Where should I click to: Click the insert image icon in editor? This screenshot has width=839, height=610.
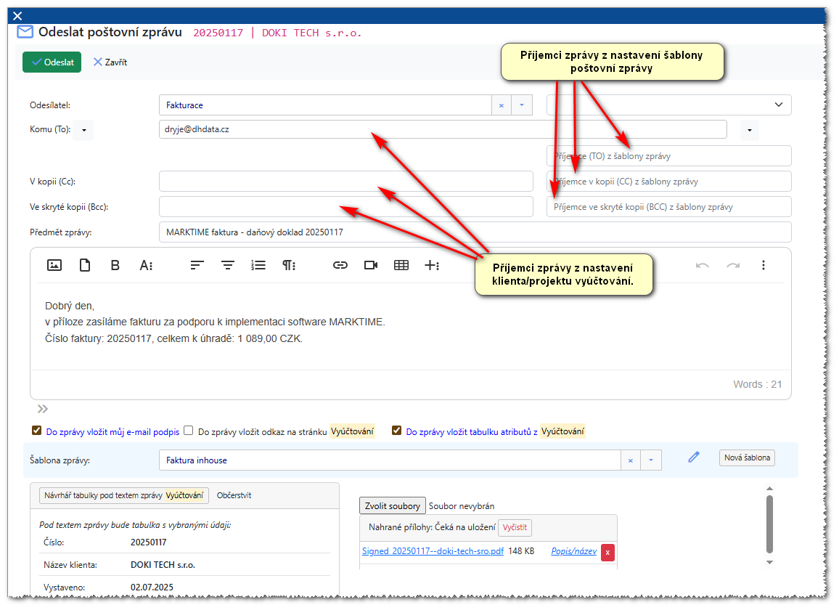[x=54, y=265]
